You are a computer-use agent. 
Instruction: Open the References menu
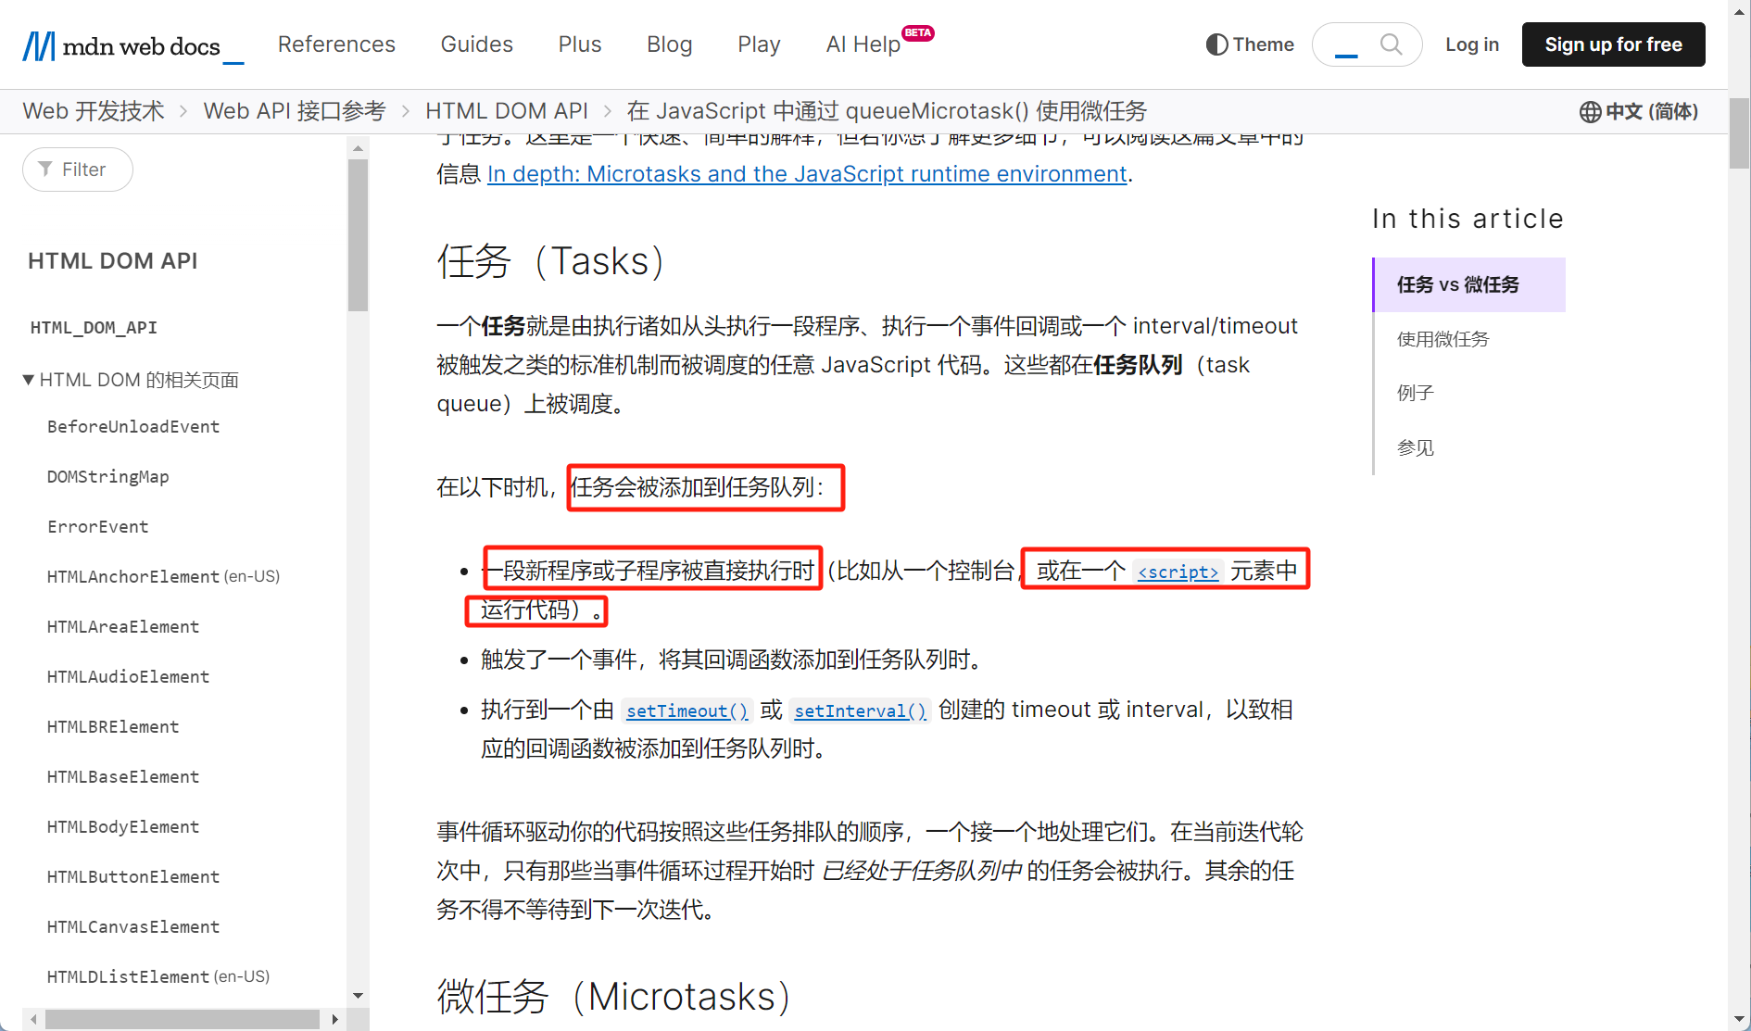coord(336,44)
